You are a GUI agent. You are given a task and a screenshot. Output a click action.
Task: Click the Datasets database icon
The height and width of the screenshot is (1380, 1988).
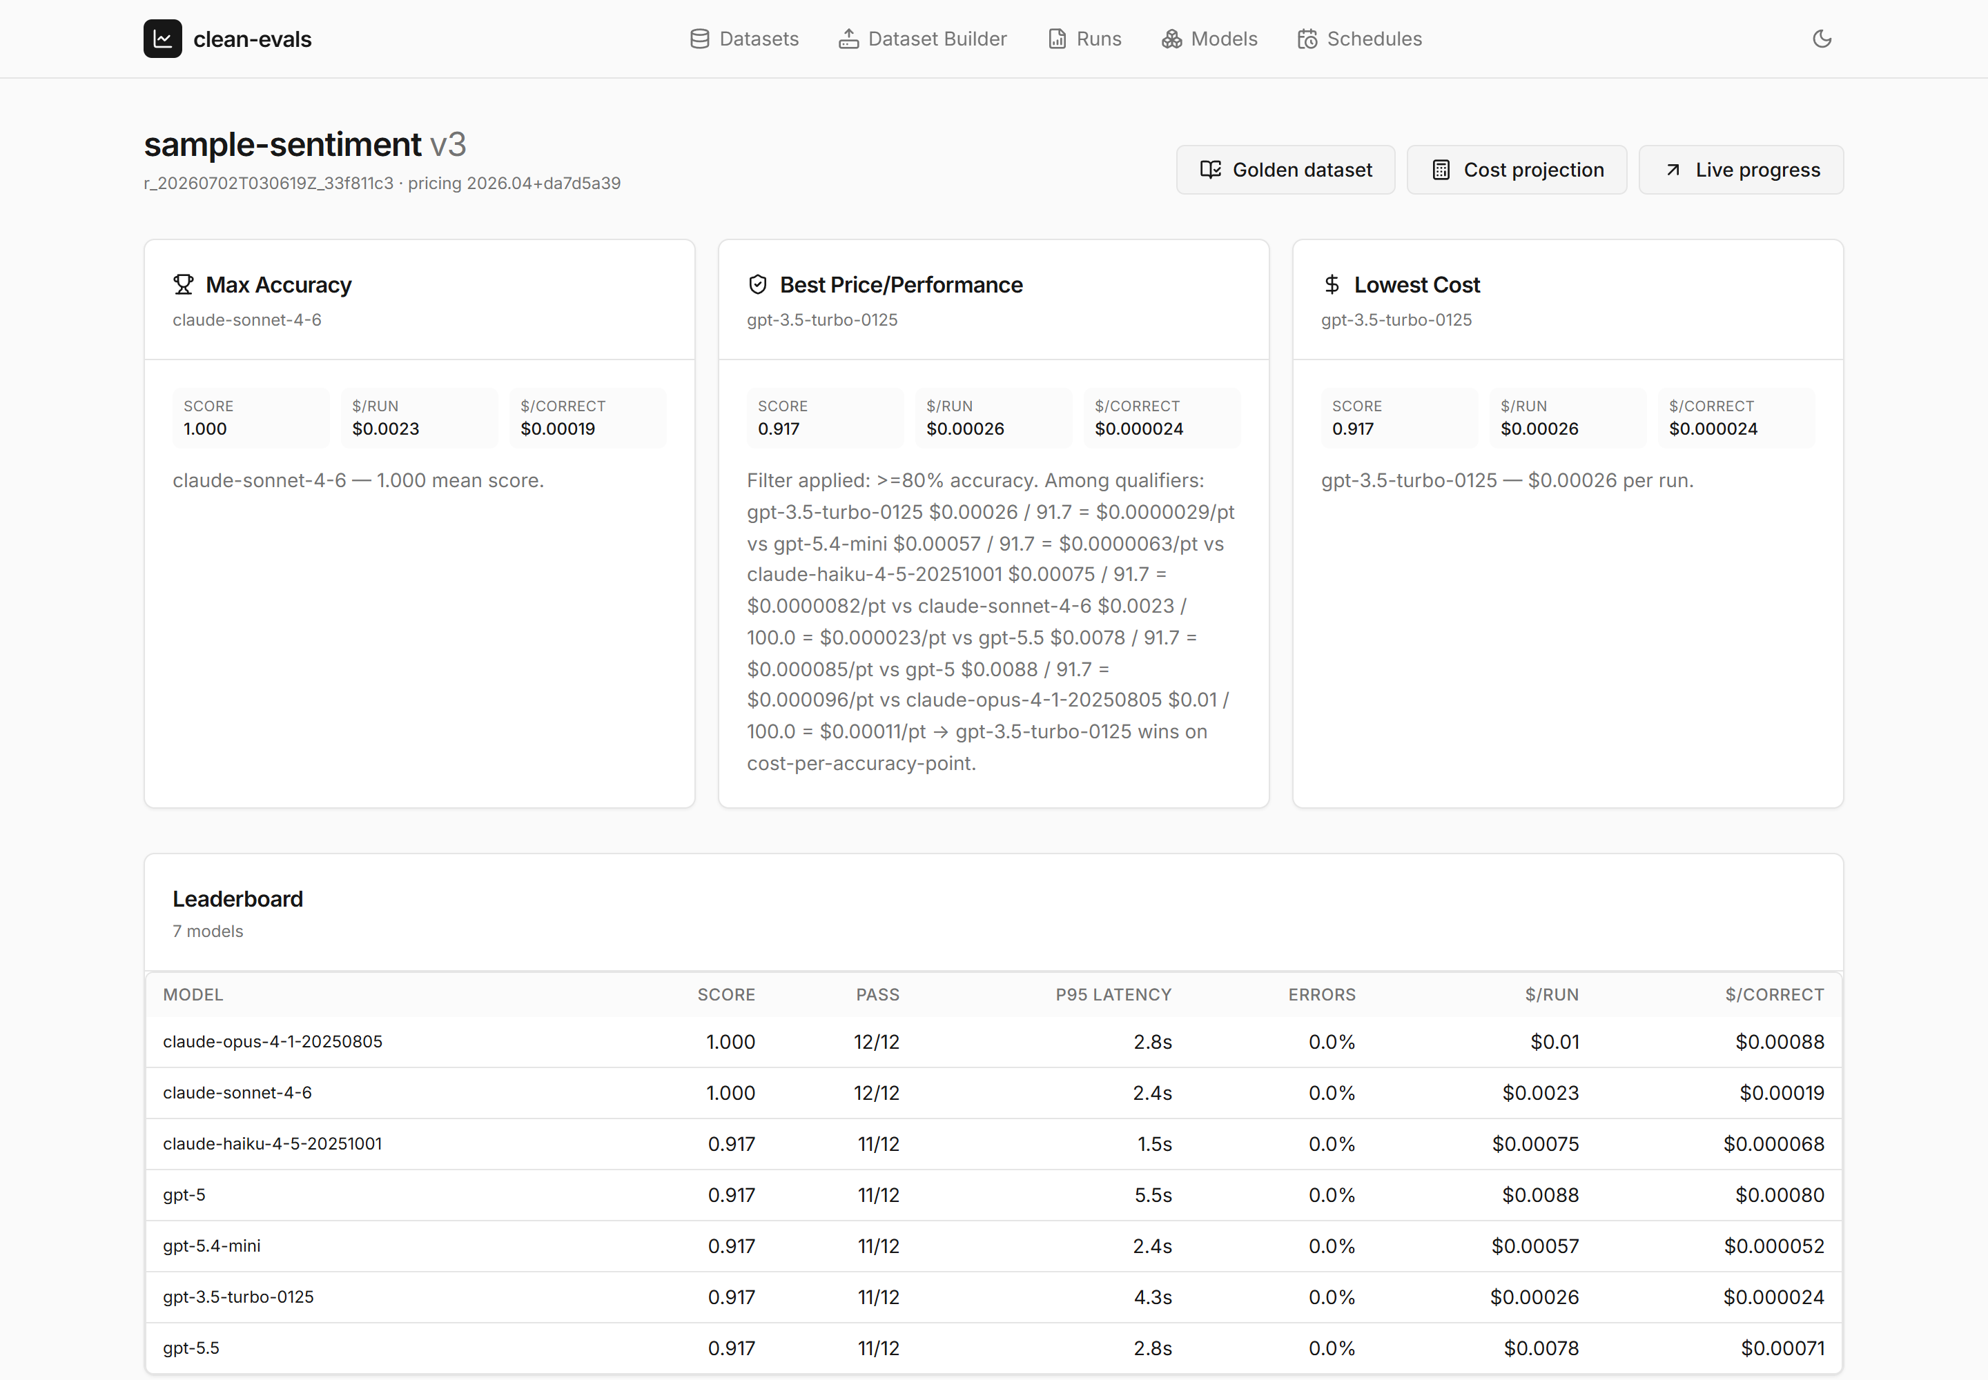[699, 39]
